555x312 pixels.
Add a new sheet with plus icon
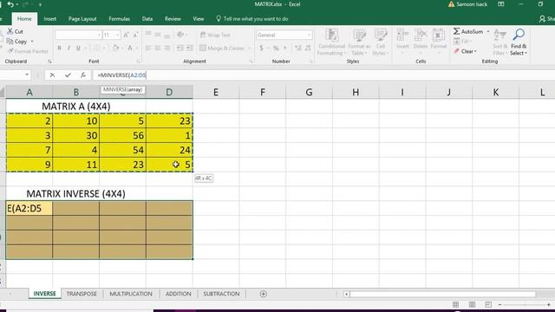click(263, 294)
